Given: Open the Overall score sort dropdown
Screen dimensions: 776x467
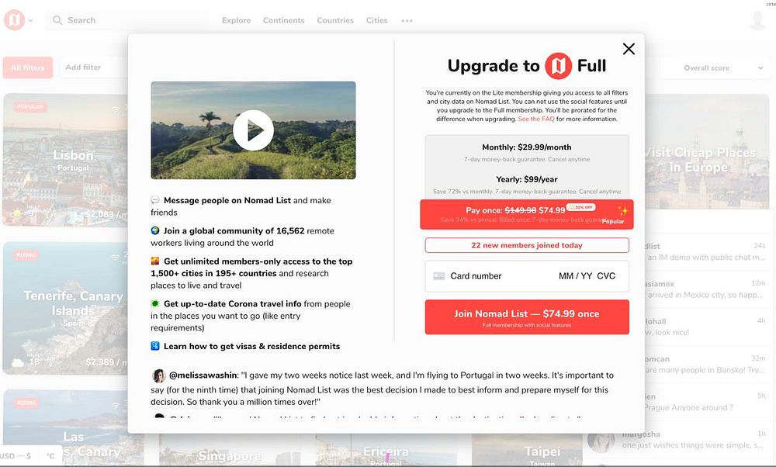Looking at the screenshot, I should coord(716,67).
